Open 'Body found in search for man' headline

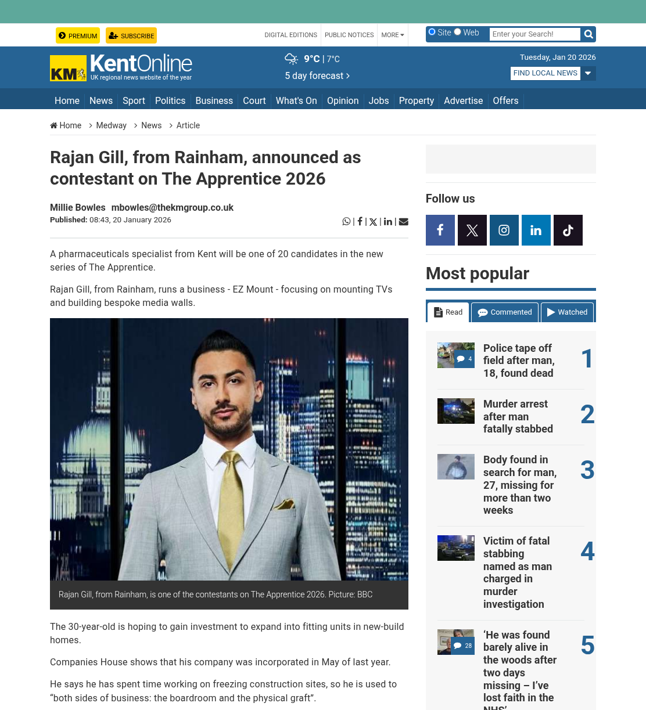pyautogui.click(x=520, y=485)
